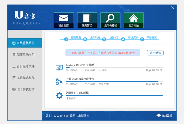
Task: Open the 留言反馈 feedback envelope tile
Action: tap(64, 20)
